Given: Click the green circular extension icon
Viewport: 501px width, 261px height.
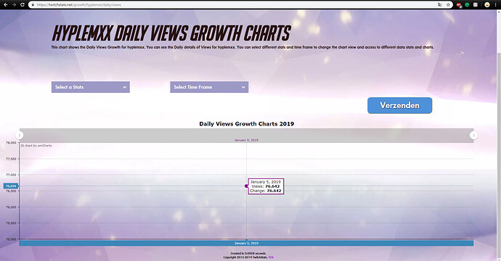Looking at the screenshot, I should [467, 5].
